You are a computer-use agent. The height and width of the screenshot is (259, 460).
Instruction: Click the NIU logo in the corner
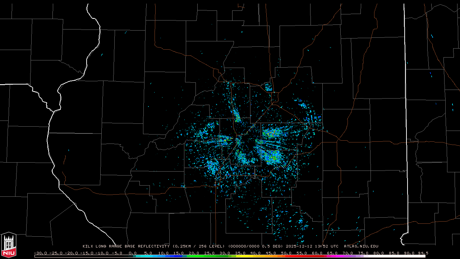click(x=9, y=245)
